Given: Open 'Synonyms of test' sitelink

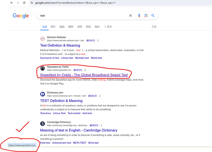Looking at the screenshot, I should (x=49, y=58).
